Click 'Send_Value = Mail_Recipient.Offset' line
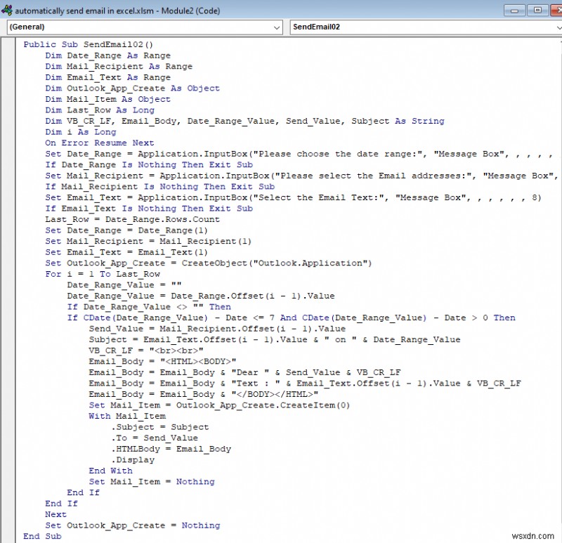This screenshot has width=562, height=543. pos(217,329)
